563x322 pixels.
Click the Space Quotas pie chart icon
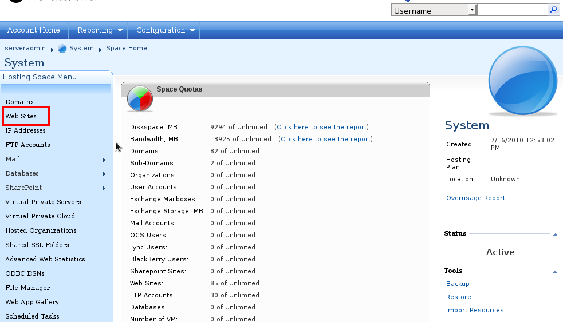pos(140,98)
